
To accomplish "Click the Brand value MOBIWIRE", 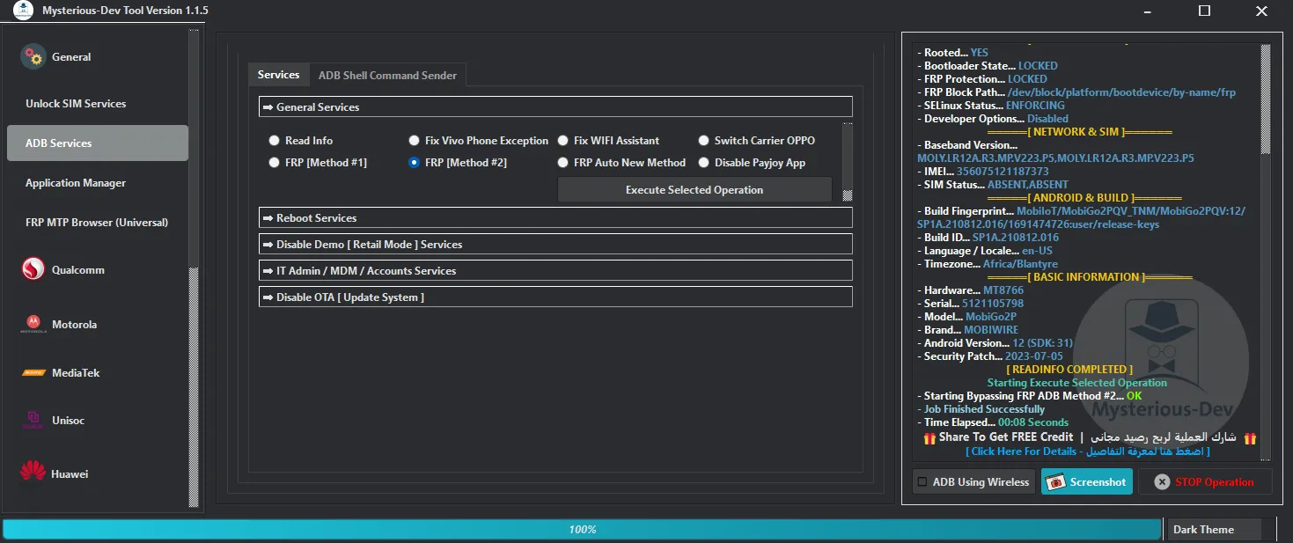I will 993,330.
